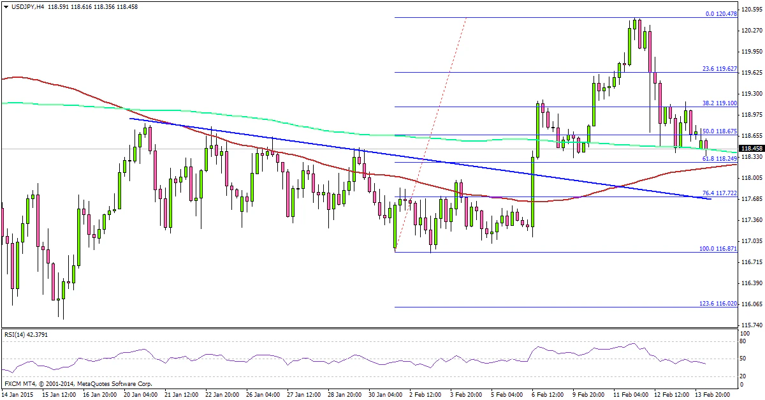The image size is (765, 400).
Task: Click the Fibonacci label 38.2 119.100
Action: point(720,102)
